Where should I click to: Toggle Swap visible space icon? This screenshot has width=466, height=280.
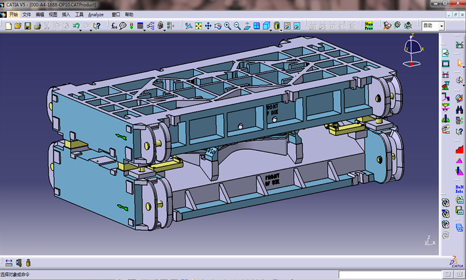tap(296, 25)
